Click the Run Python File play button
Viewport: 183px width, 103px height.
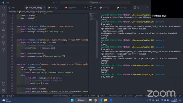pos(85,8)
